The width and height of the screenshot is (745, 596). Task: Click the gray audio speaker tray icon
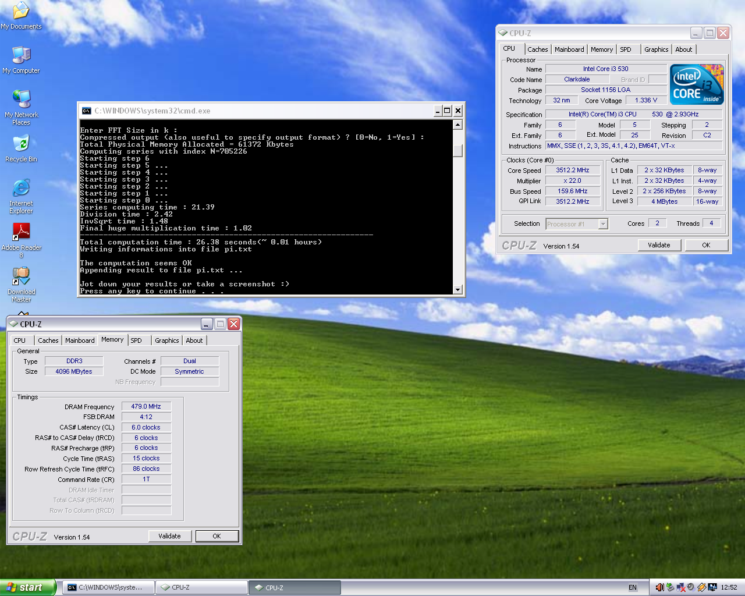pos(691,587)
